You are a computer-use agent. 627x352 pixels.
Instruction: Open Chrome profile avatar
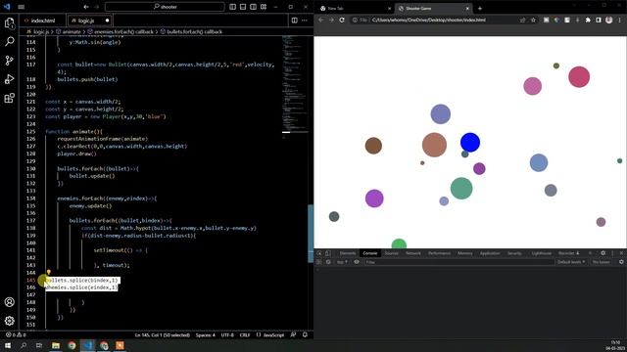pyautogui.click(x=609, y=20)
